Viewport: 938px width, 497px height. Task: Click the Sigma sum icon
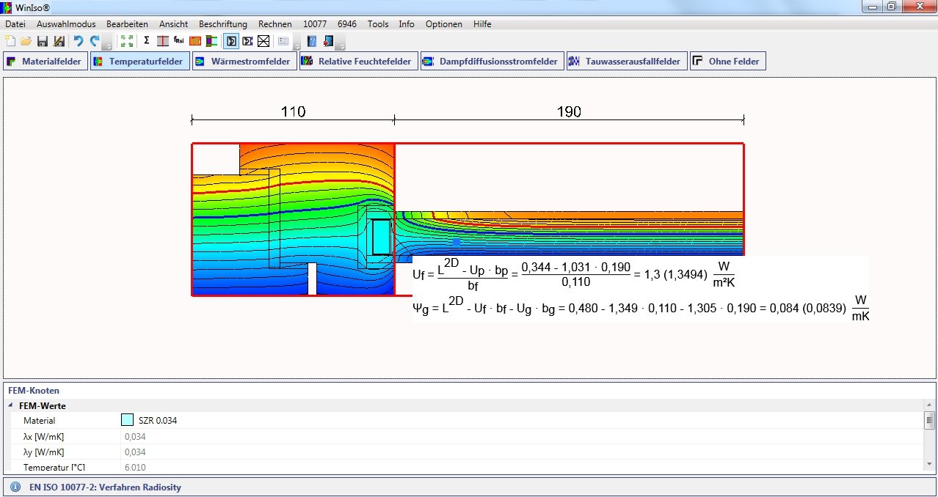click(146, 41)
